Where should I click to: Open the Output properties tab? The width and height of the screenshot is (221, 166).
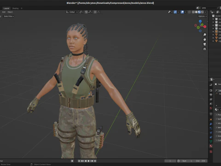coord(211,95)
